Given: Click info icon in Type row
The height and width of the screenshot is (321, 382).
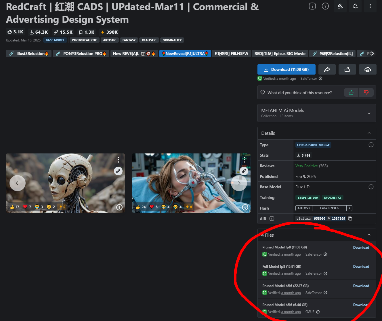Looking at the screenshot, I should tap(371, 145).
